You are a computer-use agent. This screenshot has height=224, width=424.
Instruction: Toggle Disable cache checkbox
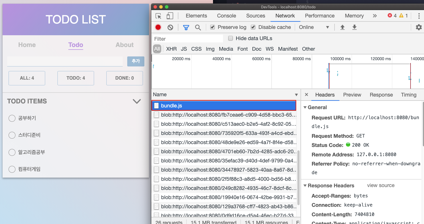click(253, 27)
